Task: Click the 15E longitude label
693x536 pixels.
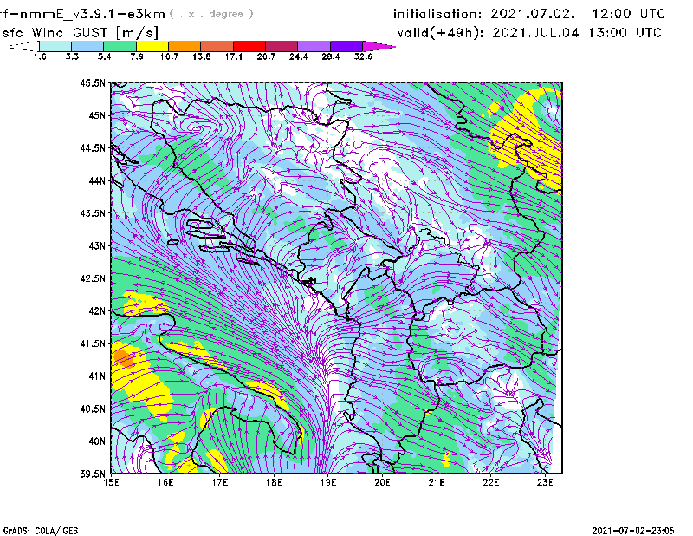Action: pos(111,482)
